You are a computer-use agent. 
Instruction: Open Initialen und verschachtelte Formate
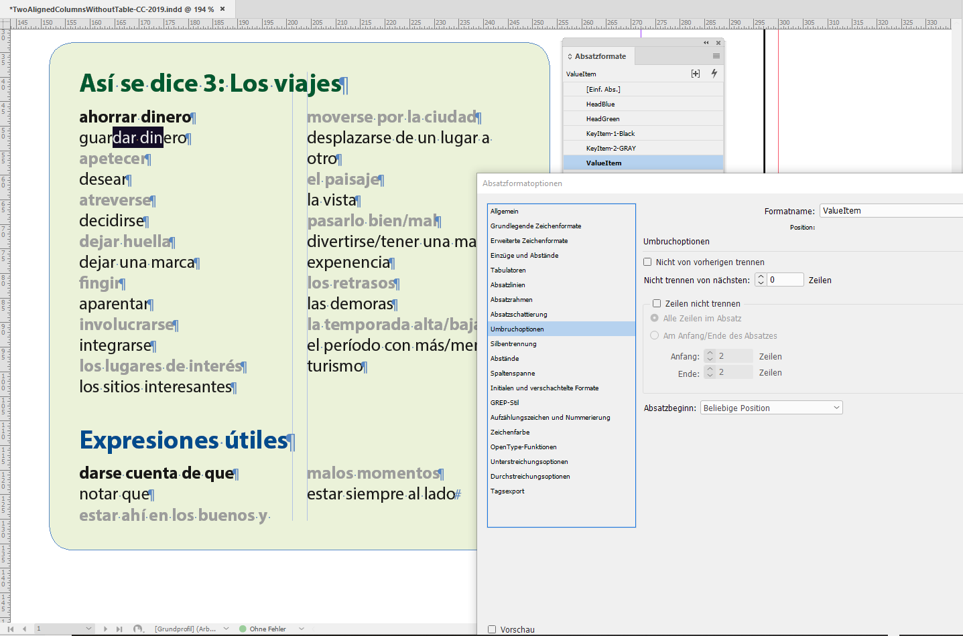[x=562, y=388]
